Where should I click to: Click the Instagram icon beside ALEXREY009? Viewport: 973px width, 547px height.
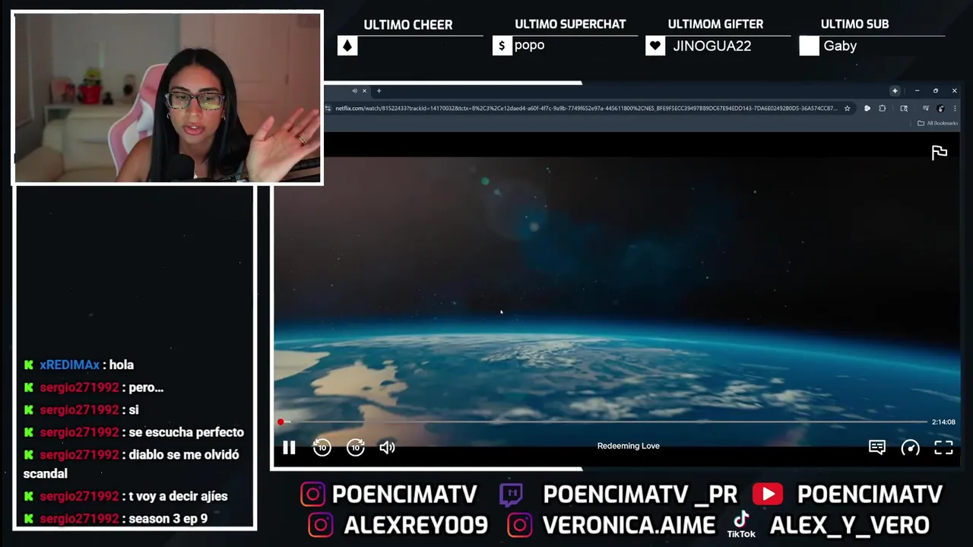pyautogui.click(x=320, y=525)
